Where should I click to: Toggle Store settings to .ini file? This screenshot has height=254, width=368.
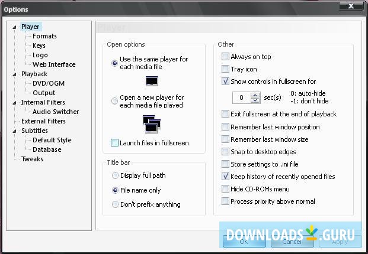[x=225, y=164]
